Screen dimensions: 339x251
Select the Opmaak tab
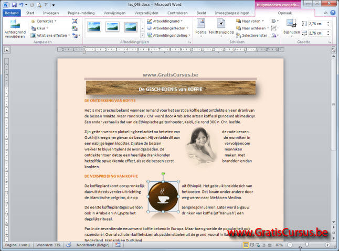(285, 13)
